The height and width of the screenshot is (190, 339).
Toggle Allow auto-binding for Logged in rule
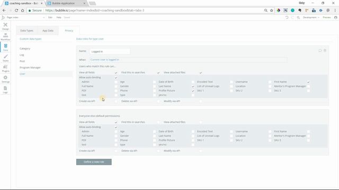coord(116,78)
